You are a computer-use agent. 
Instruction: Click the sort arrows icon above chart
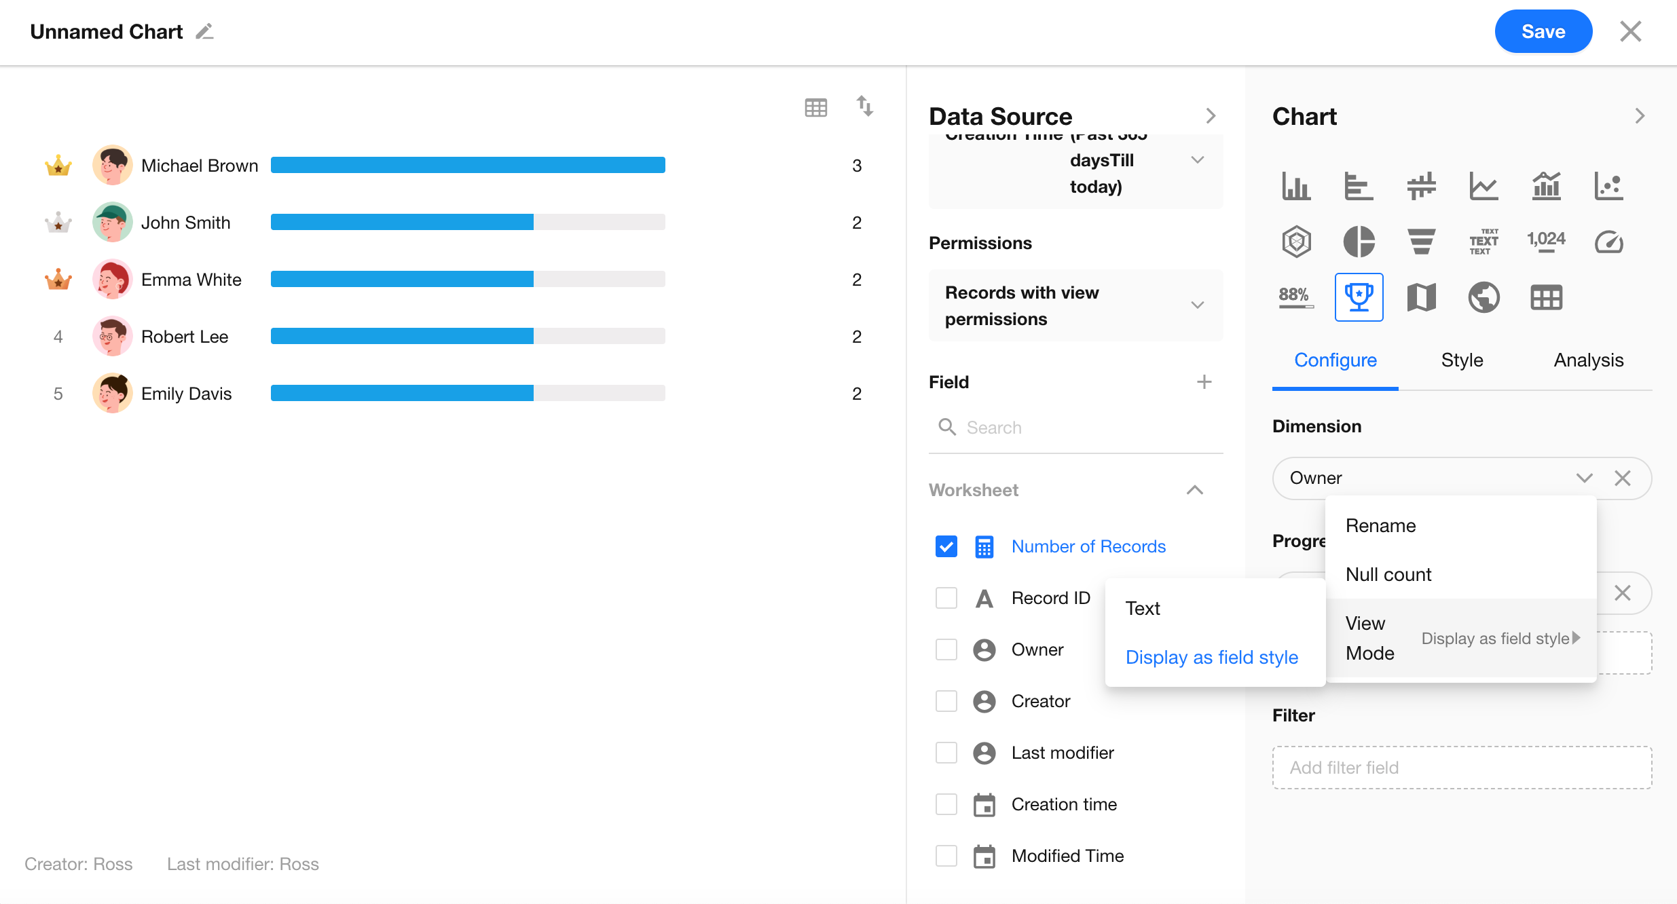pos(864,107)
